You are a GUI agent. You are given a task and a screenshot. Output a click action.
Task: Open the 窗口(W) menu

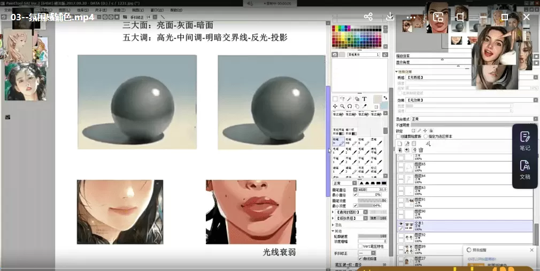[157, 10]
